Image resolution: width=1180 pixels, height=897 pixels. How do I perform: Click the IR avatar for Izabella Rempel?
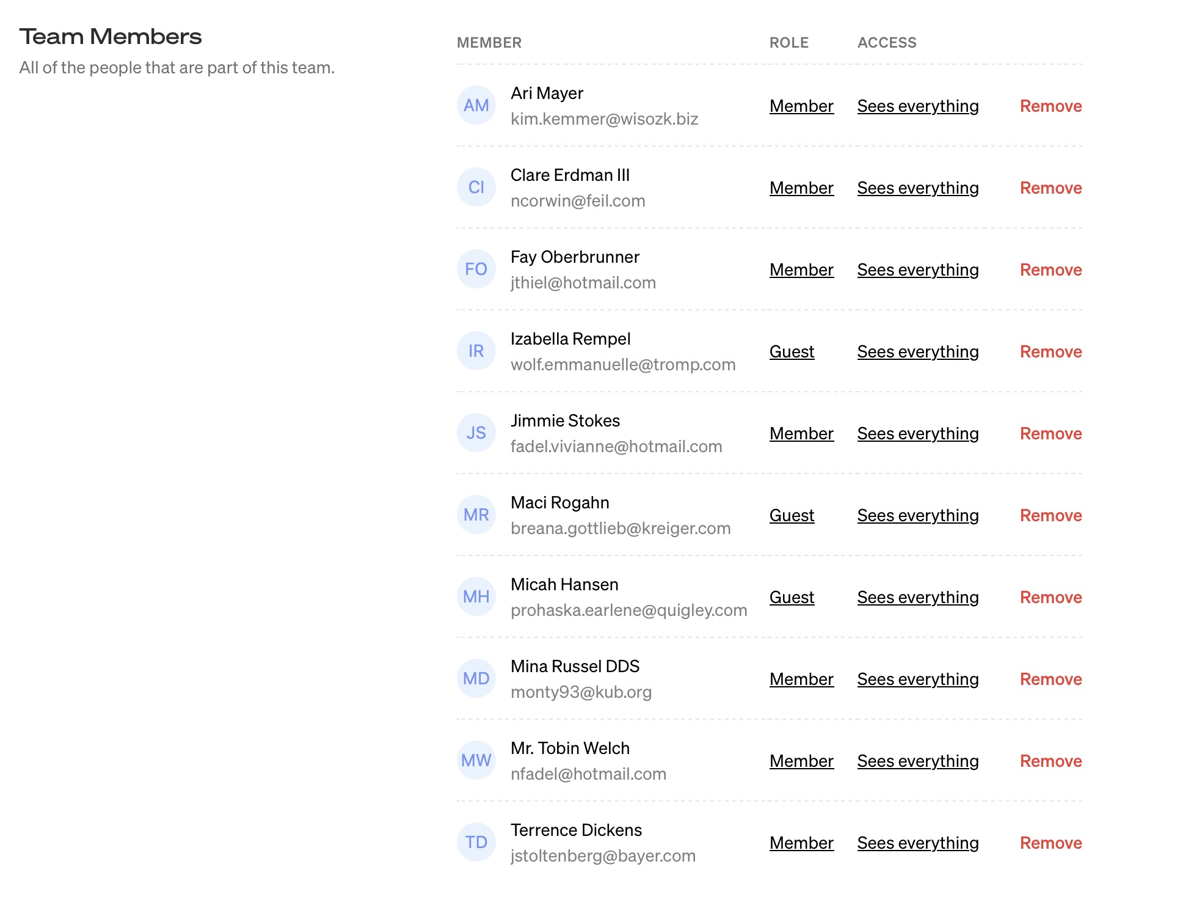pos(476,351)
